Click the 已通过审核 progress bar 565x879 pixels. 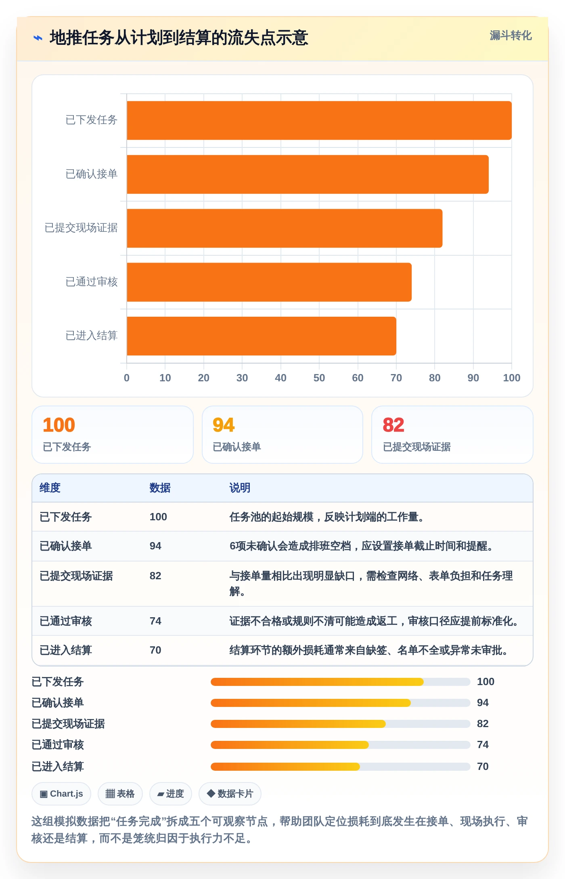pos(340,745)
